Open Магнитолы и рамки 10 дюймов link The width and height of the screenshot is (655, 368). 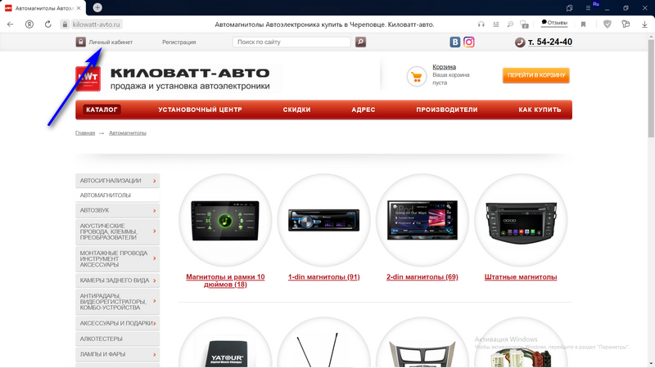click(x=225, y=280)
